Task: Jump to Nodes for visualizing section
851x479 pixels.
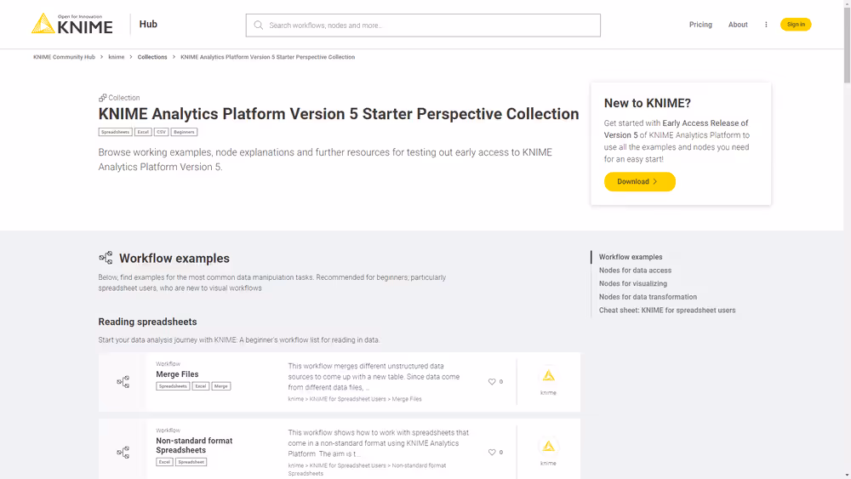Action: [x=633, y=283]
